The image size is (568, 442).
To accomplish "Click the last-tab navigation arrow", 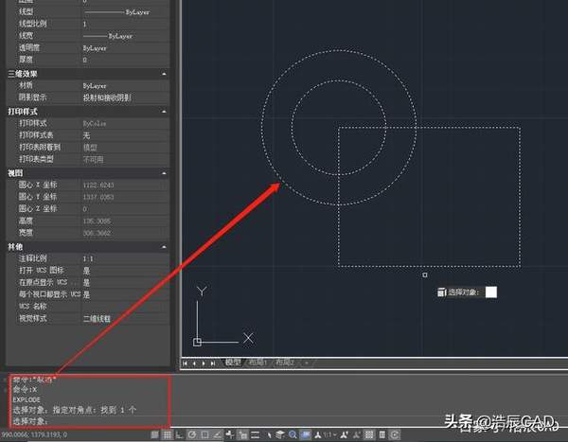I will (x=213, y=363).
